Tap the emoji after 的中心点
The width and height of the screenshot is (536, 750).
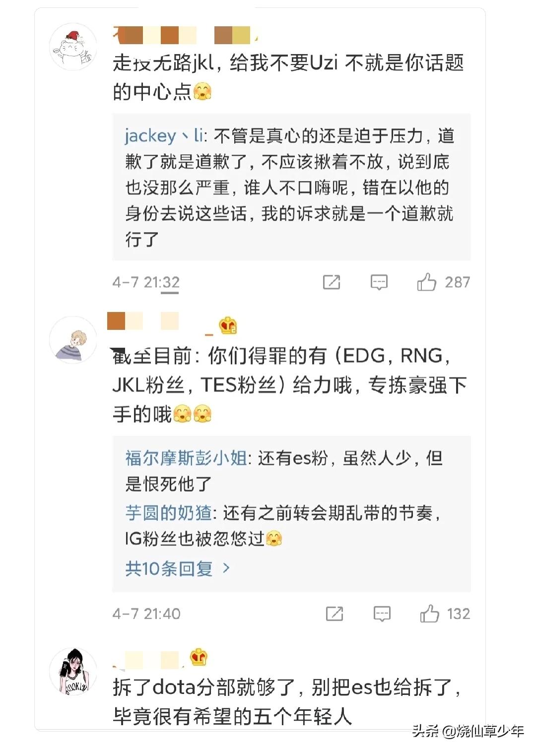(202, 92)
